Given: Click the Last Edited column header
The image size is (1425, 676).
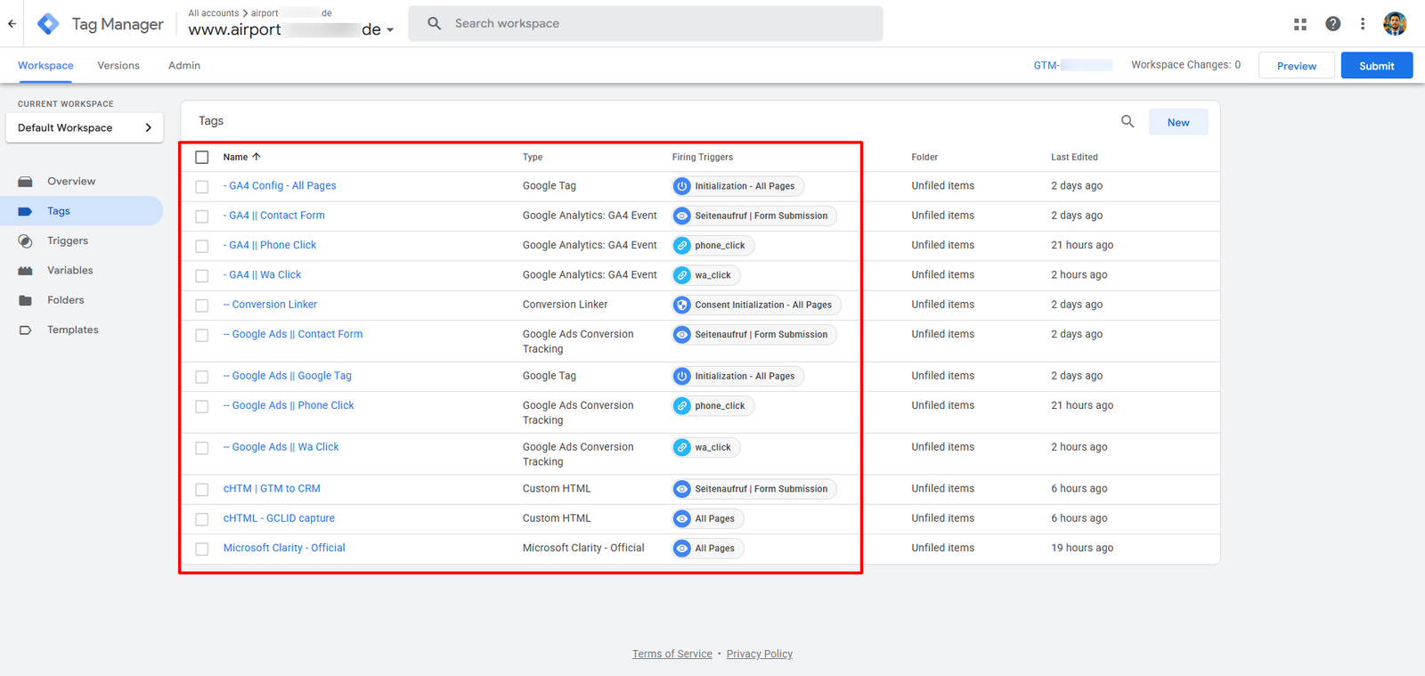Looking at the screenshot, I should [x=1074, y=157].
